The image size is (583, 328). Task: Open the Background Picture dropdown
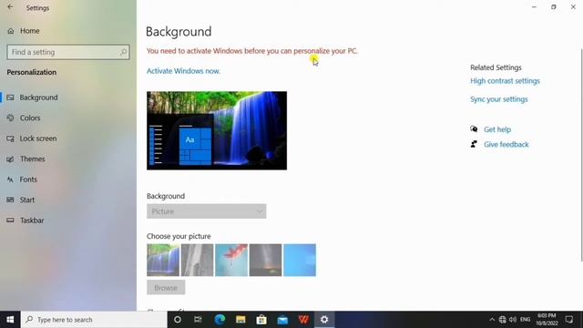pos(207,211)
